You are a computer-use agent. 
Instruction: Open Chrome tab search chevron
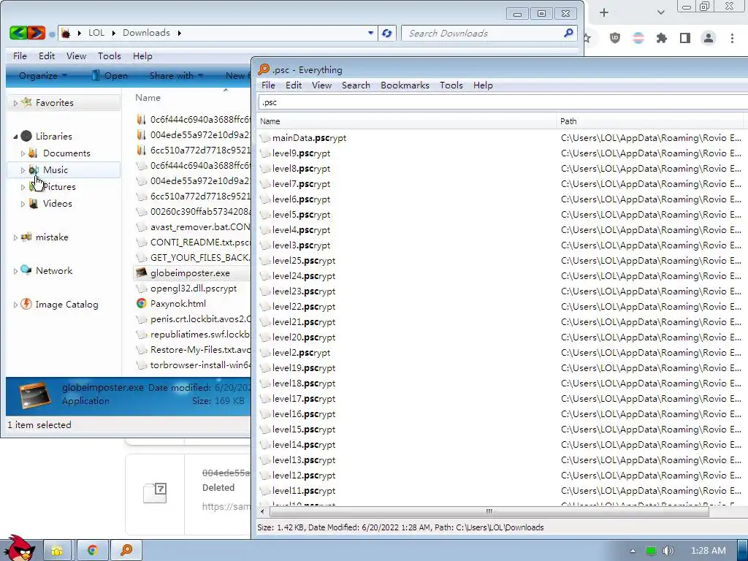[660, 12]
